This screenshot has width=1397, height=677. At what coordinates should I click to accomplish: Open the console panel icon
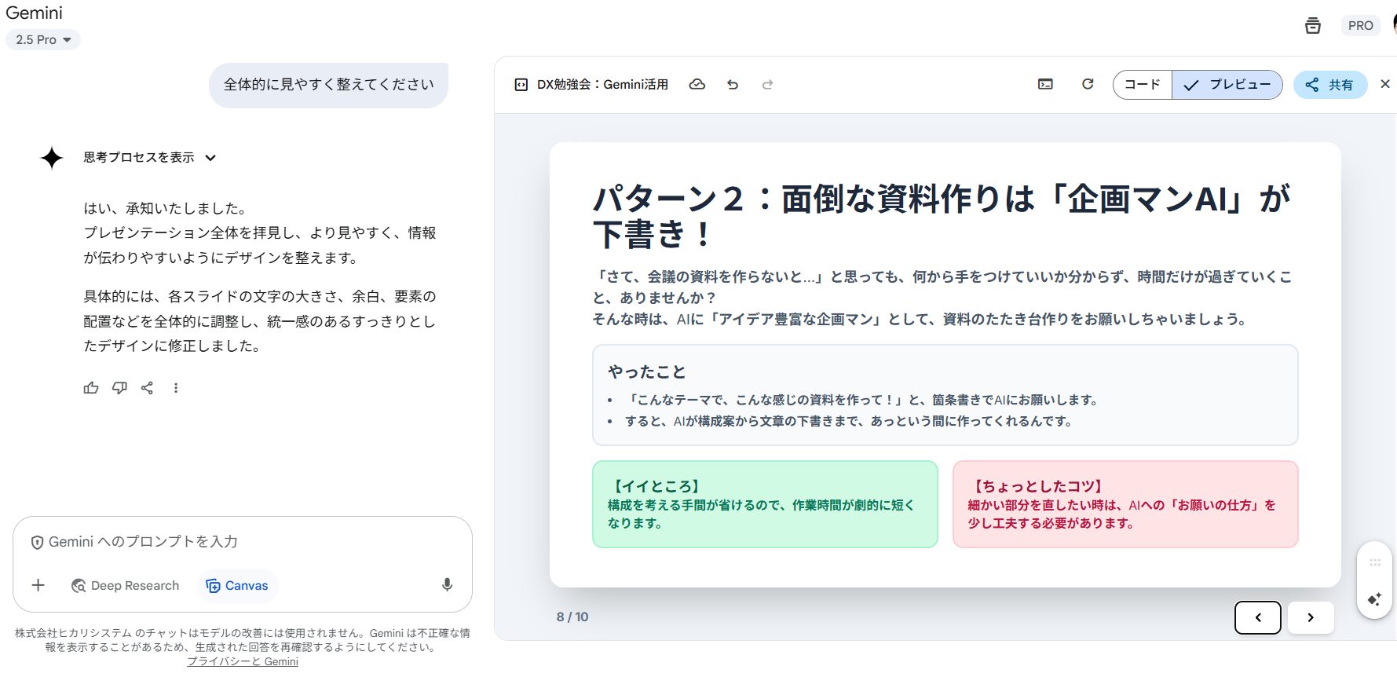point(1045,84)
